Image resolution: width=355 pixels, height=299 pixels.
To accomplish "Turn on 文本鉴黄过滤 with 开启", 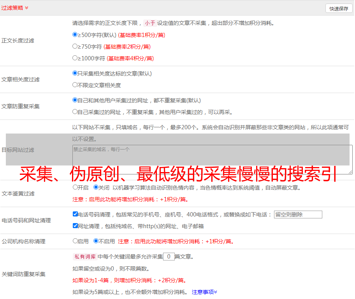I will [x=75, y=187].
